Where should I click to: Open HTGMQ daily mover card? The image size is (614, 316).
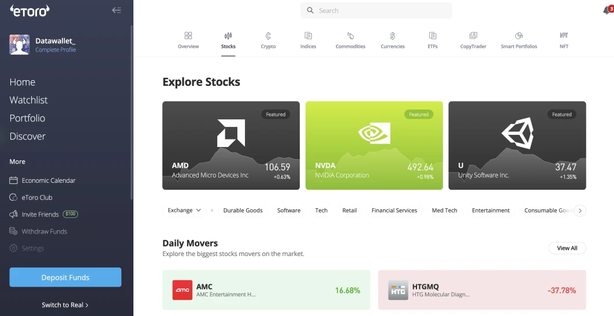point(482,290)
